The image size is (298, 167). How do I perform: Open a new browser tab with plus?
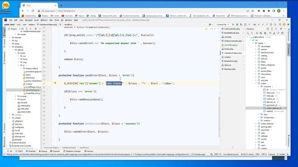tap(61, 5)
